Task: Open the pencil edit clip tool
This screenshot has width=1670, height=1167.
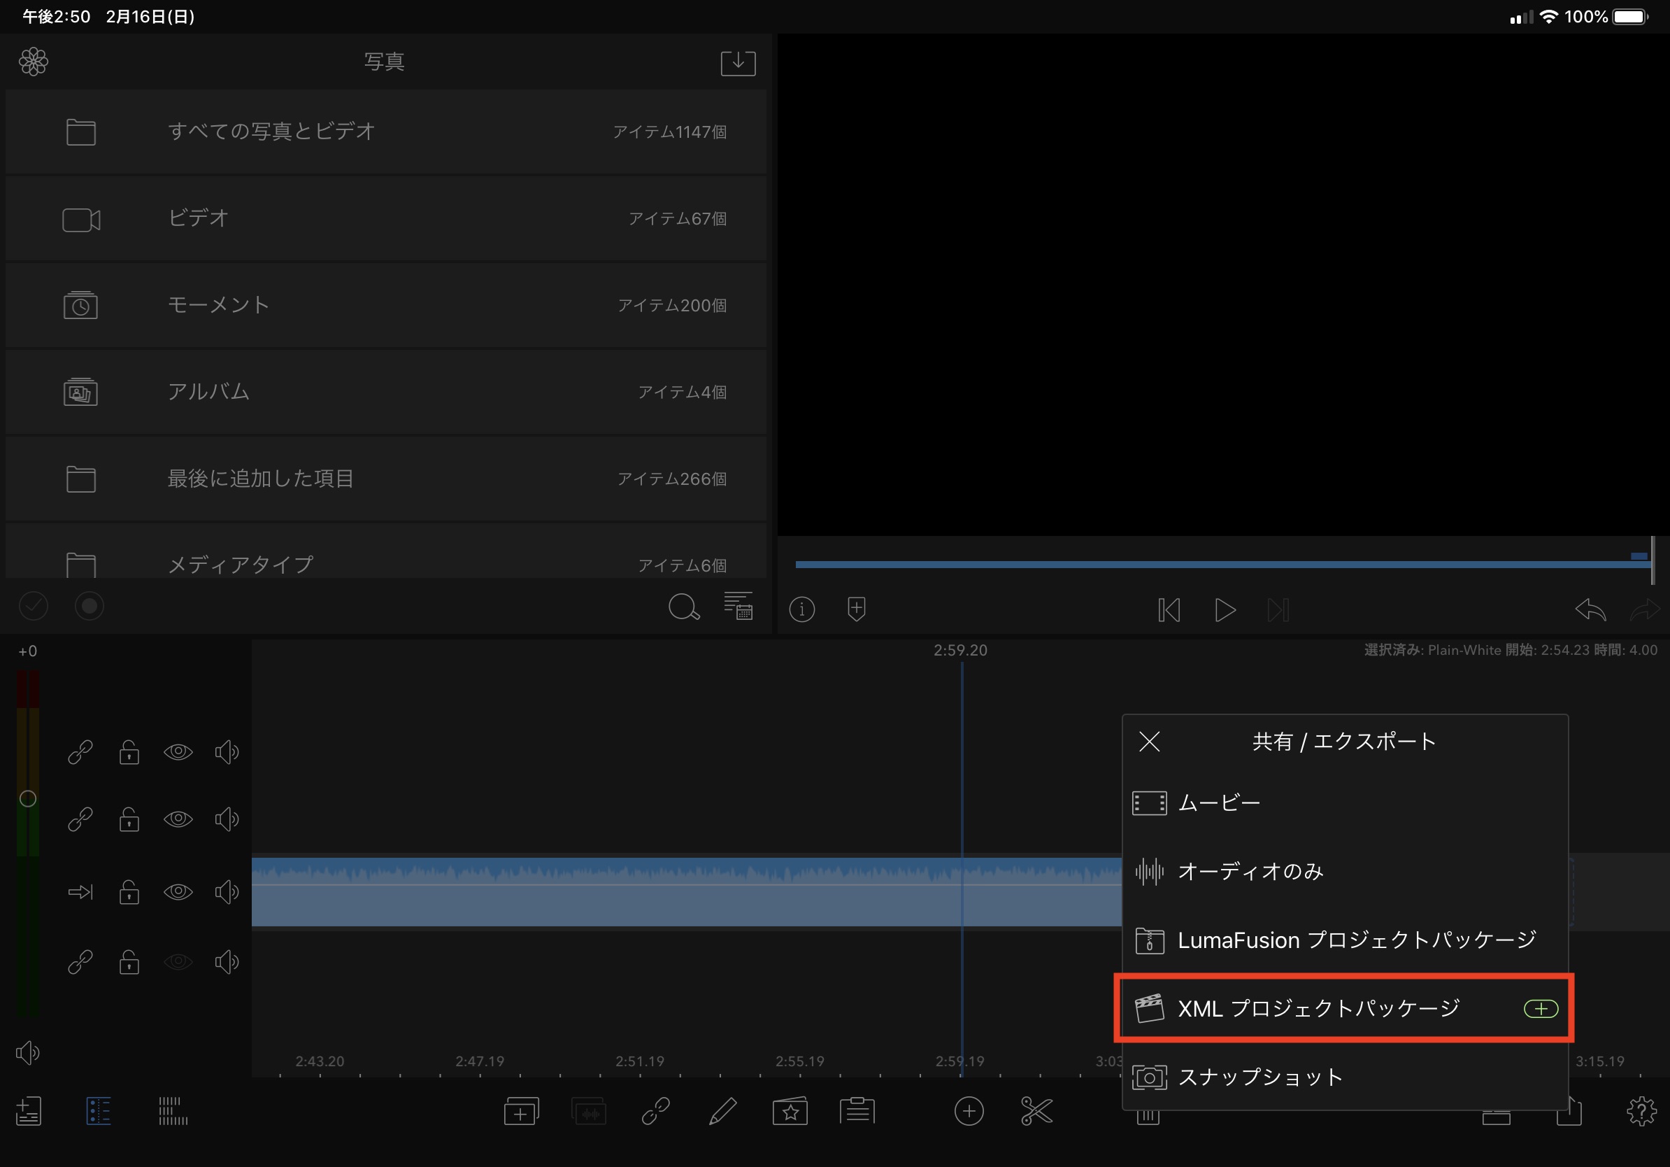Action: click(722, 1111)
